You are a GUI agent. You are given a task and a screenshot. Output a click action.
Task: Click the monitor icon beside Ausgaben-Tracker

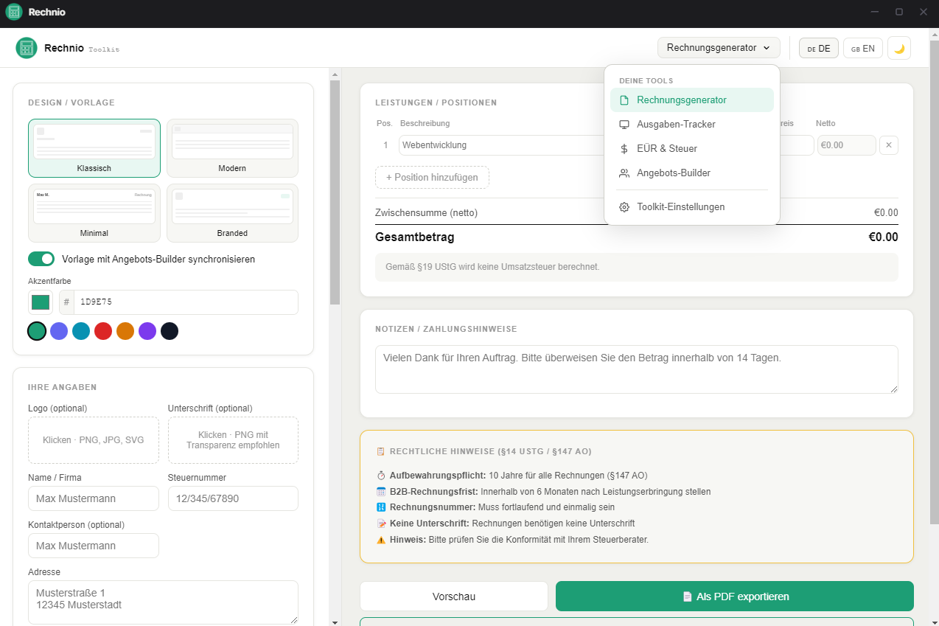[x=624, y=125]
